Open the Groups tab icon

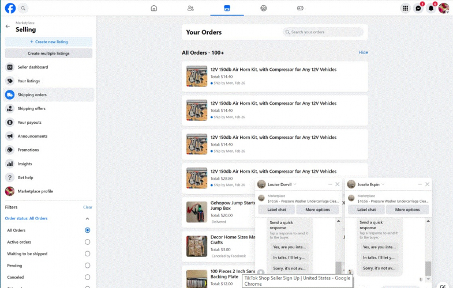pos(264,8)
